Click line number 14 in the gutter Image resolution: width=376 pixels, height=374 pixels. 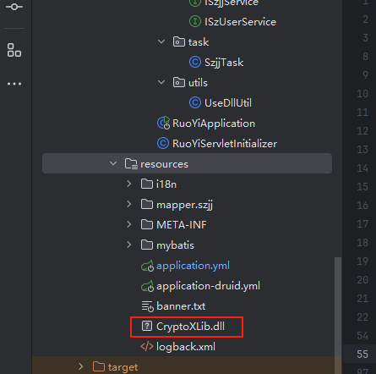pyautogui.click(x=362, y=168)
